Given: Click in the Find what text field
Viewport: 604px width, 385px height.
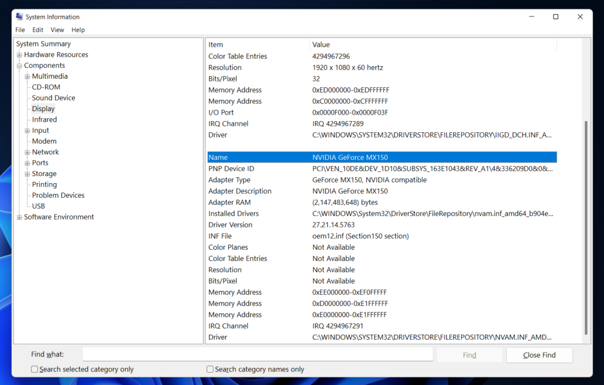Looking at the screenshot, I should [257, 354].
